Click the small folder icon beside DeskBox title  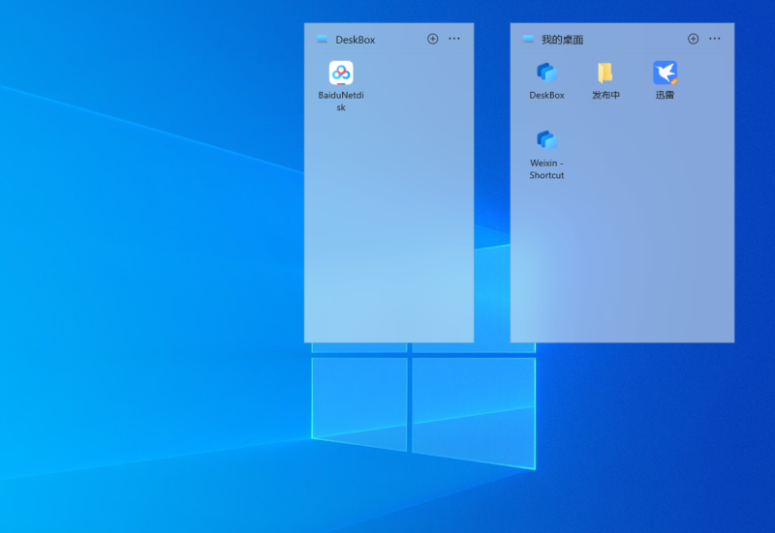pyautogui.click(x=322, y=39)
